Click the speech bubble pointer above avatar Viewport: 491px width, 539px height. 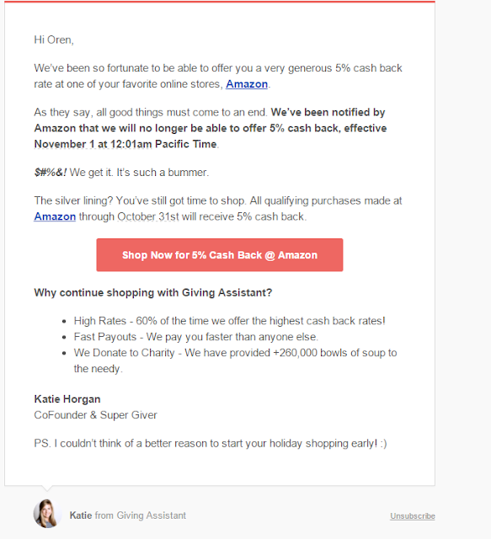47,488
